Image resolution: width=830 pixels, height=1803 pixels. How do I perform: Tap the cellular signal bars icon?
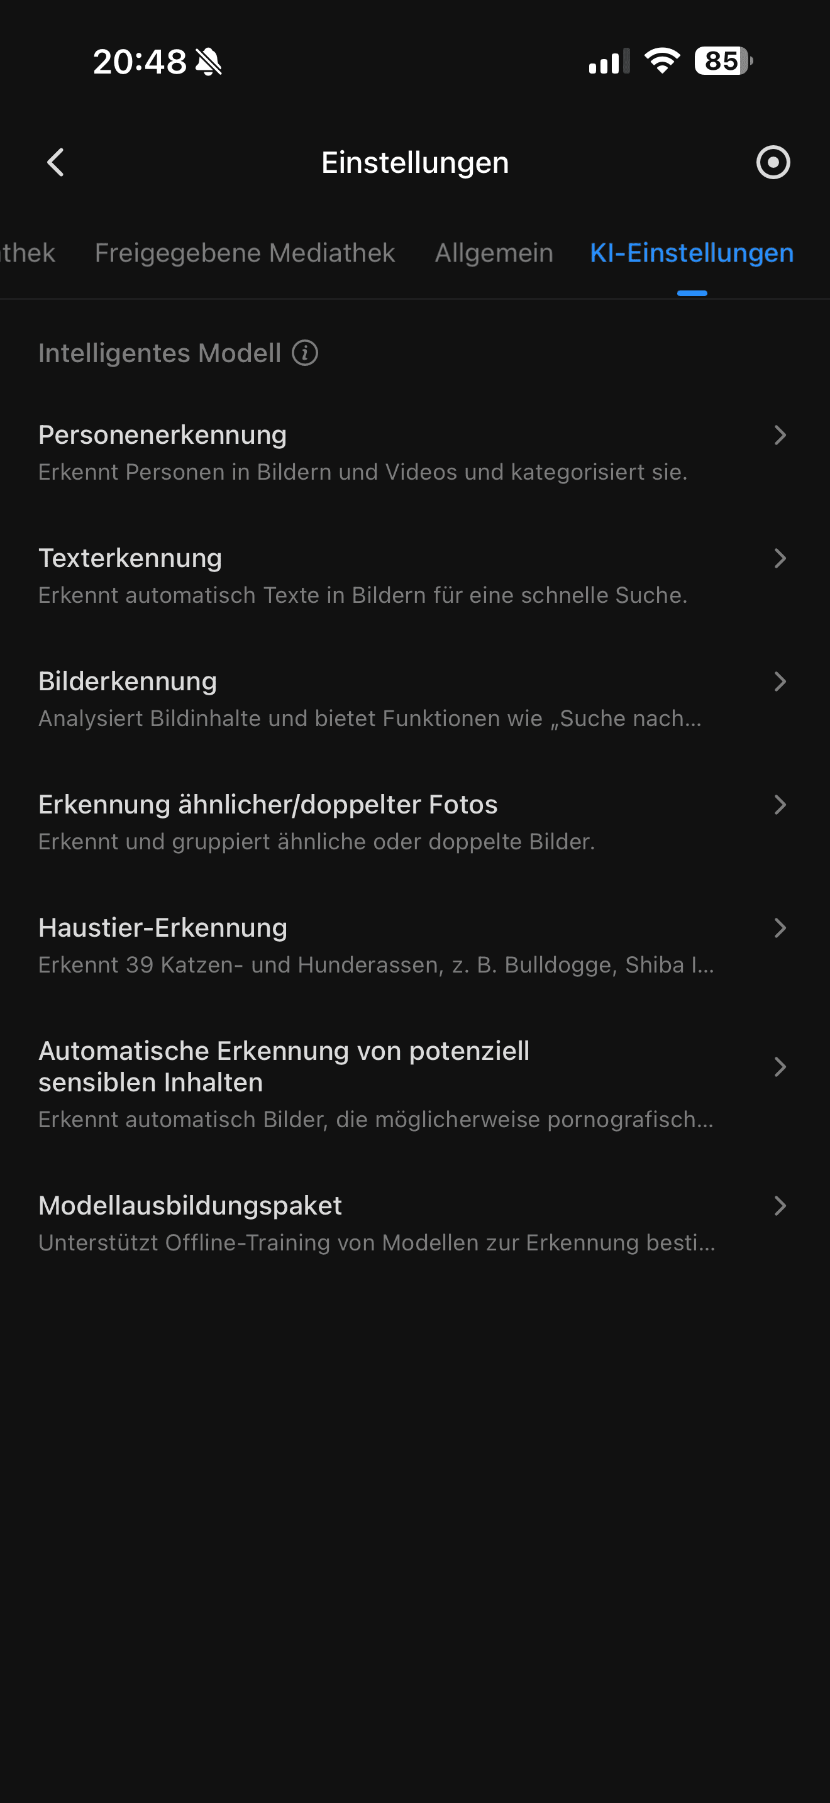click(609, 61)
